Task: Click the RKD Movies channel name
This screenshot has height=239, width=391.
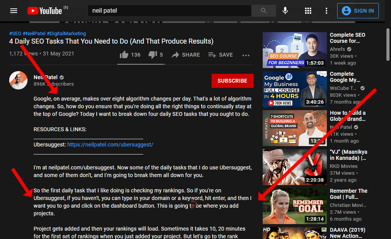Action: (344, 166)
